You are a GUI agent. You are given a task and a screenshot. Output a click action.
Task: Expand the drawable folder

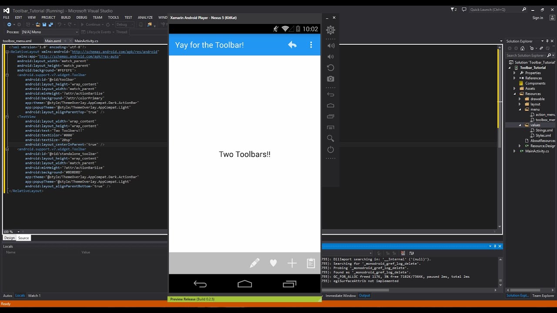click(x=520, y=99)
